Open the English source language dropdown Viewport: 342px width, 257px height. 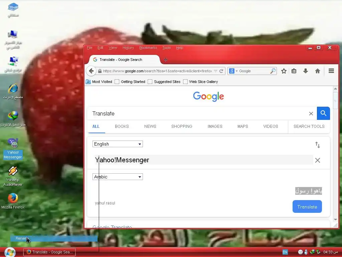118,144
